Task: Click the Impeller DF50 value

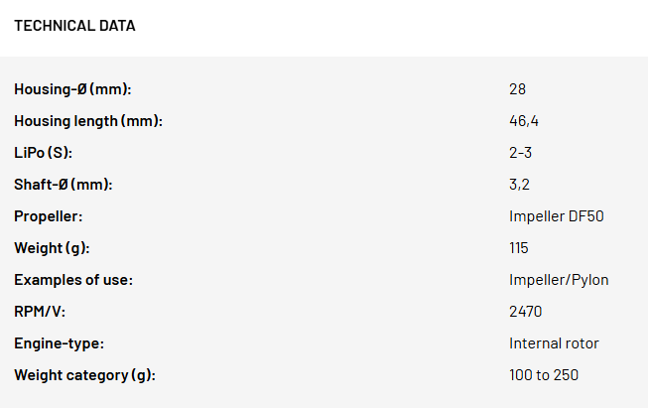Action: click(x=557, y=216)
